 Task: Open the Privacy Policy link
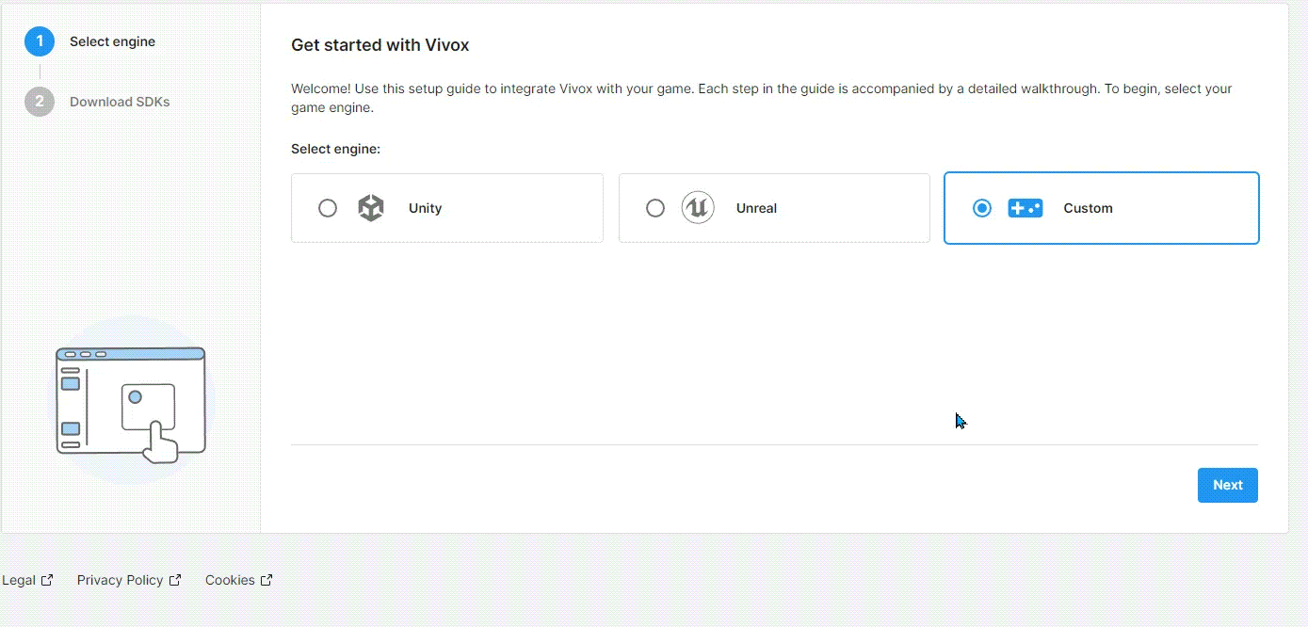120,579
